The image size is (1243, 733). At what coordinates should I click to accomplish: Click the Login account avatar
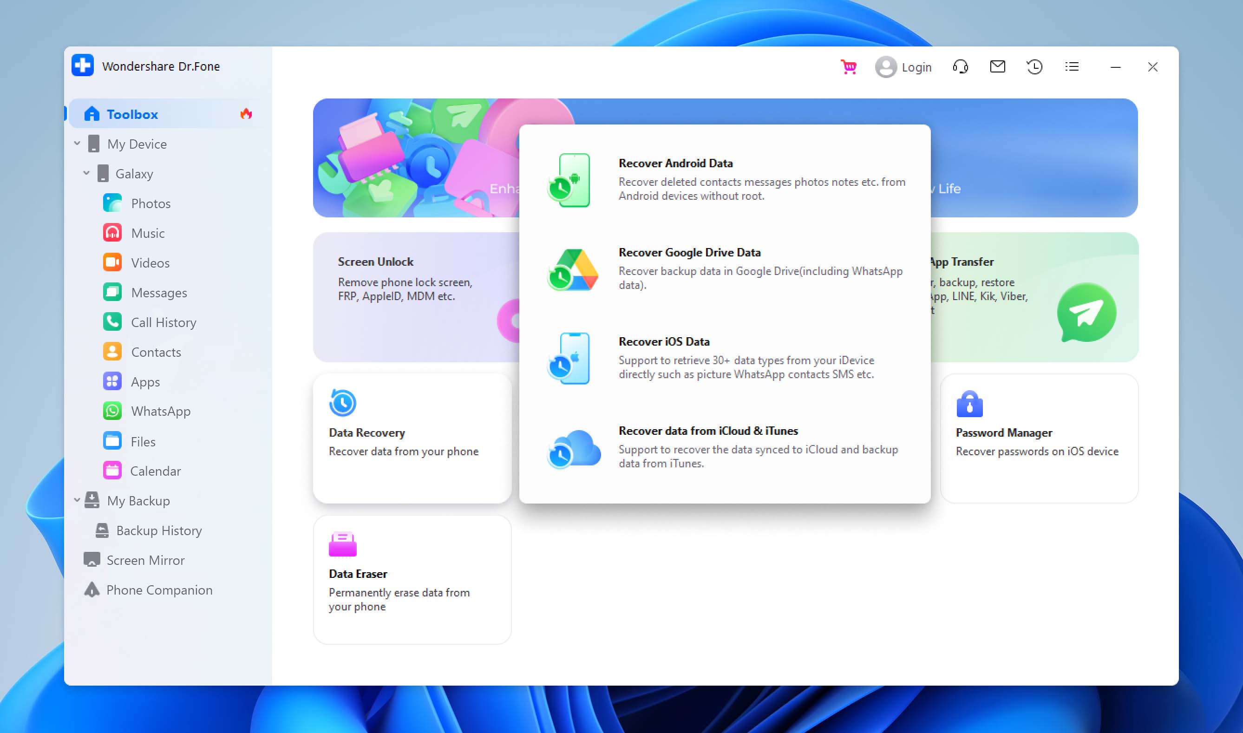click(x=885, y=67)
